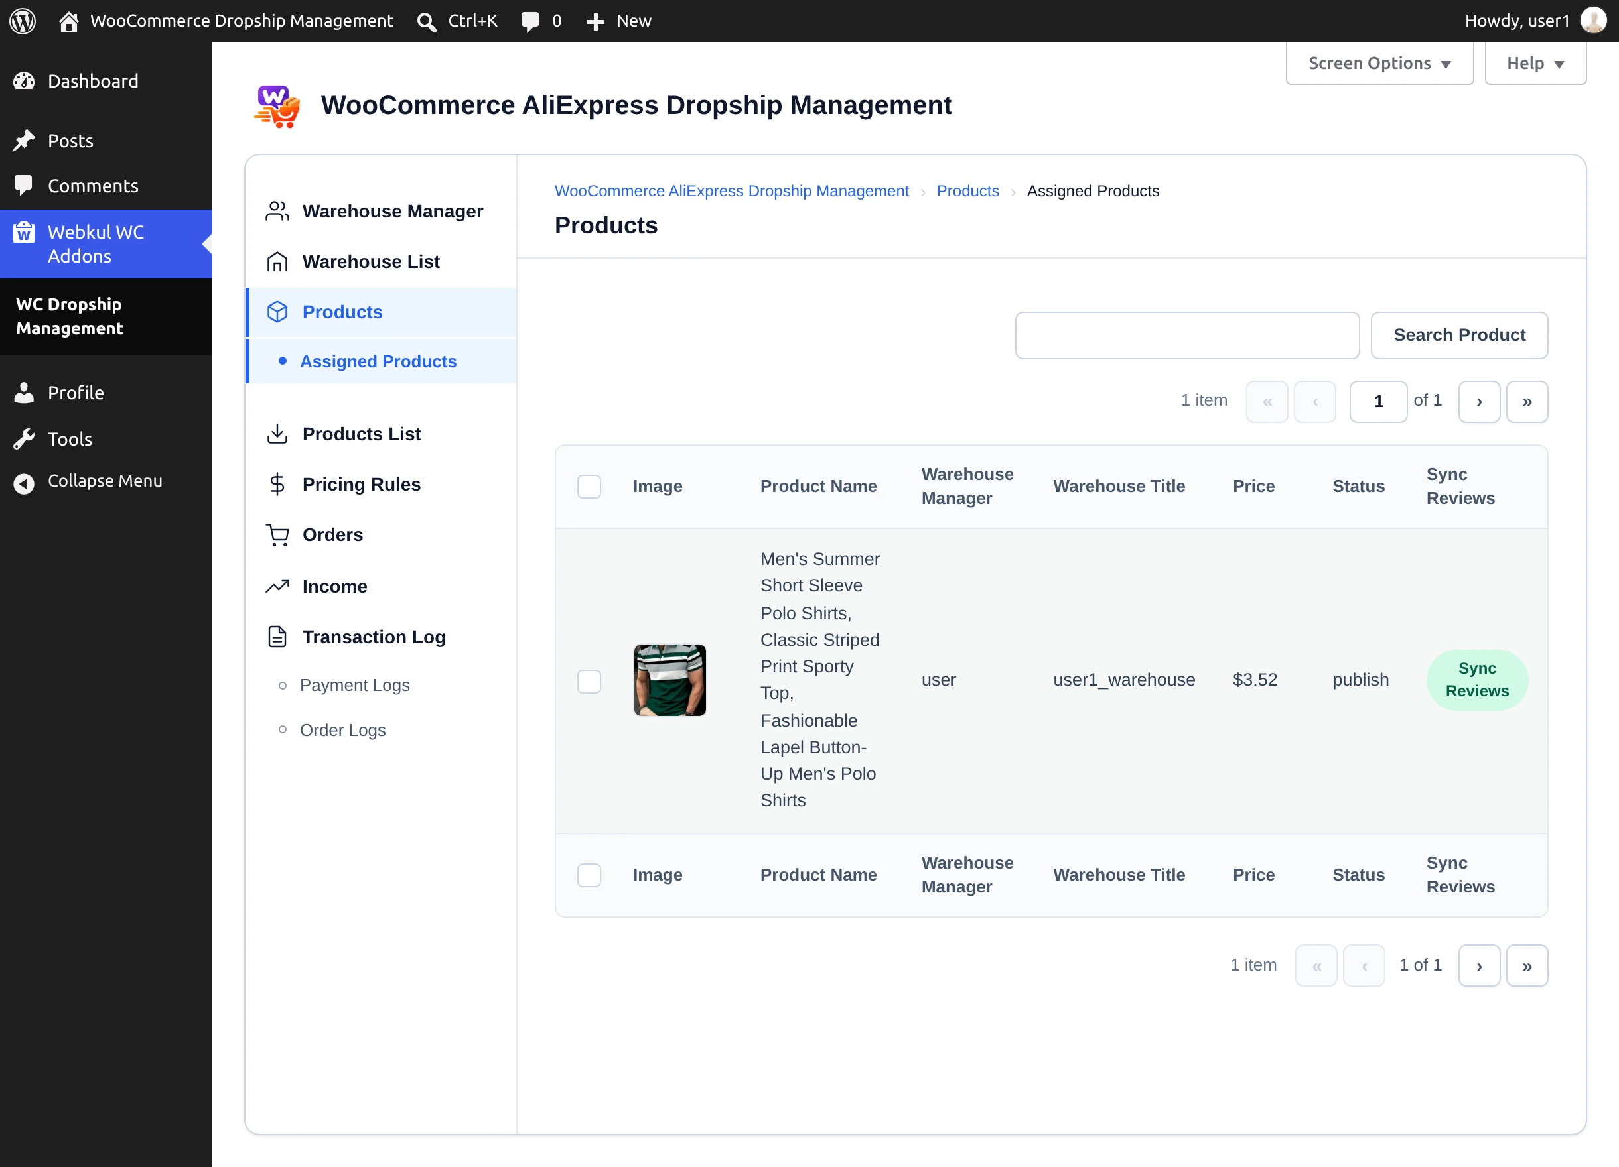Go to last page in top pagination

click(1527, 402)
